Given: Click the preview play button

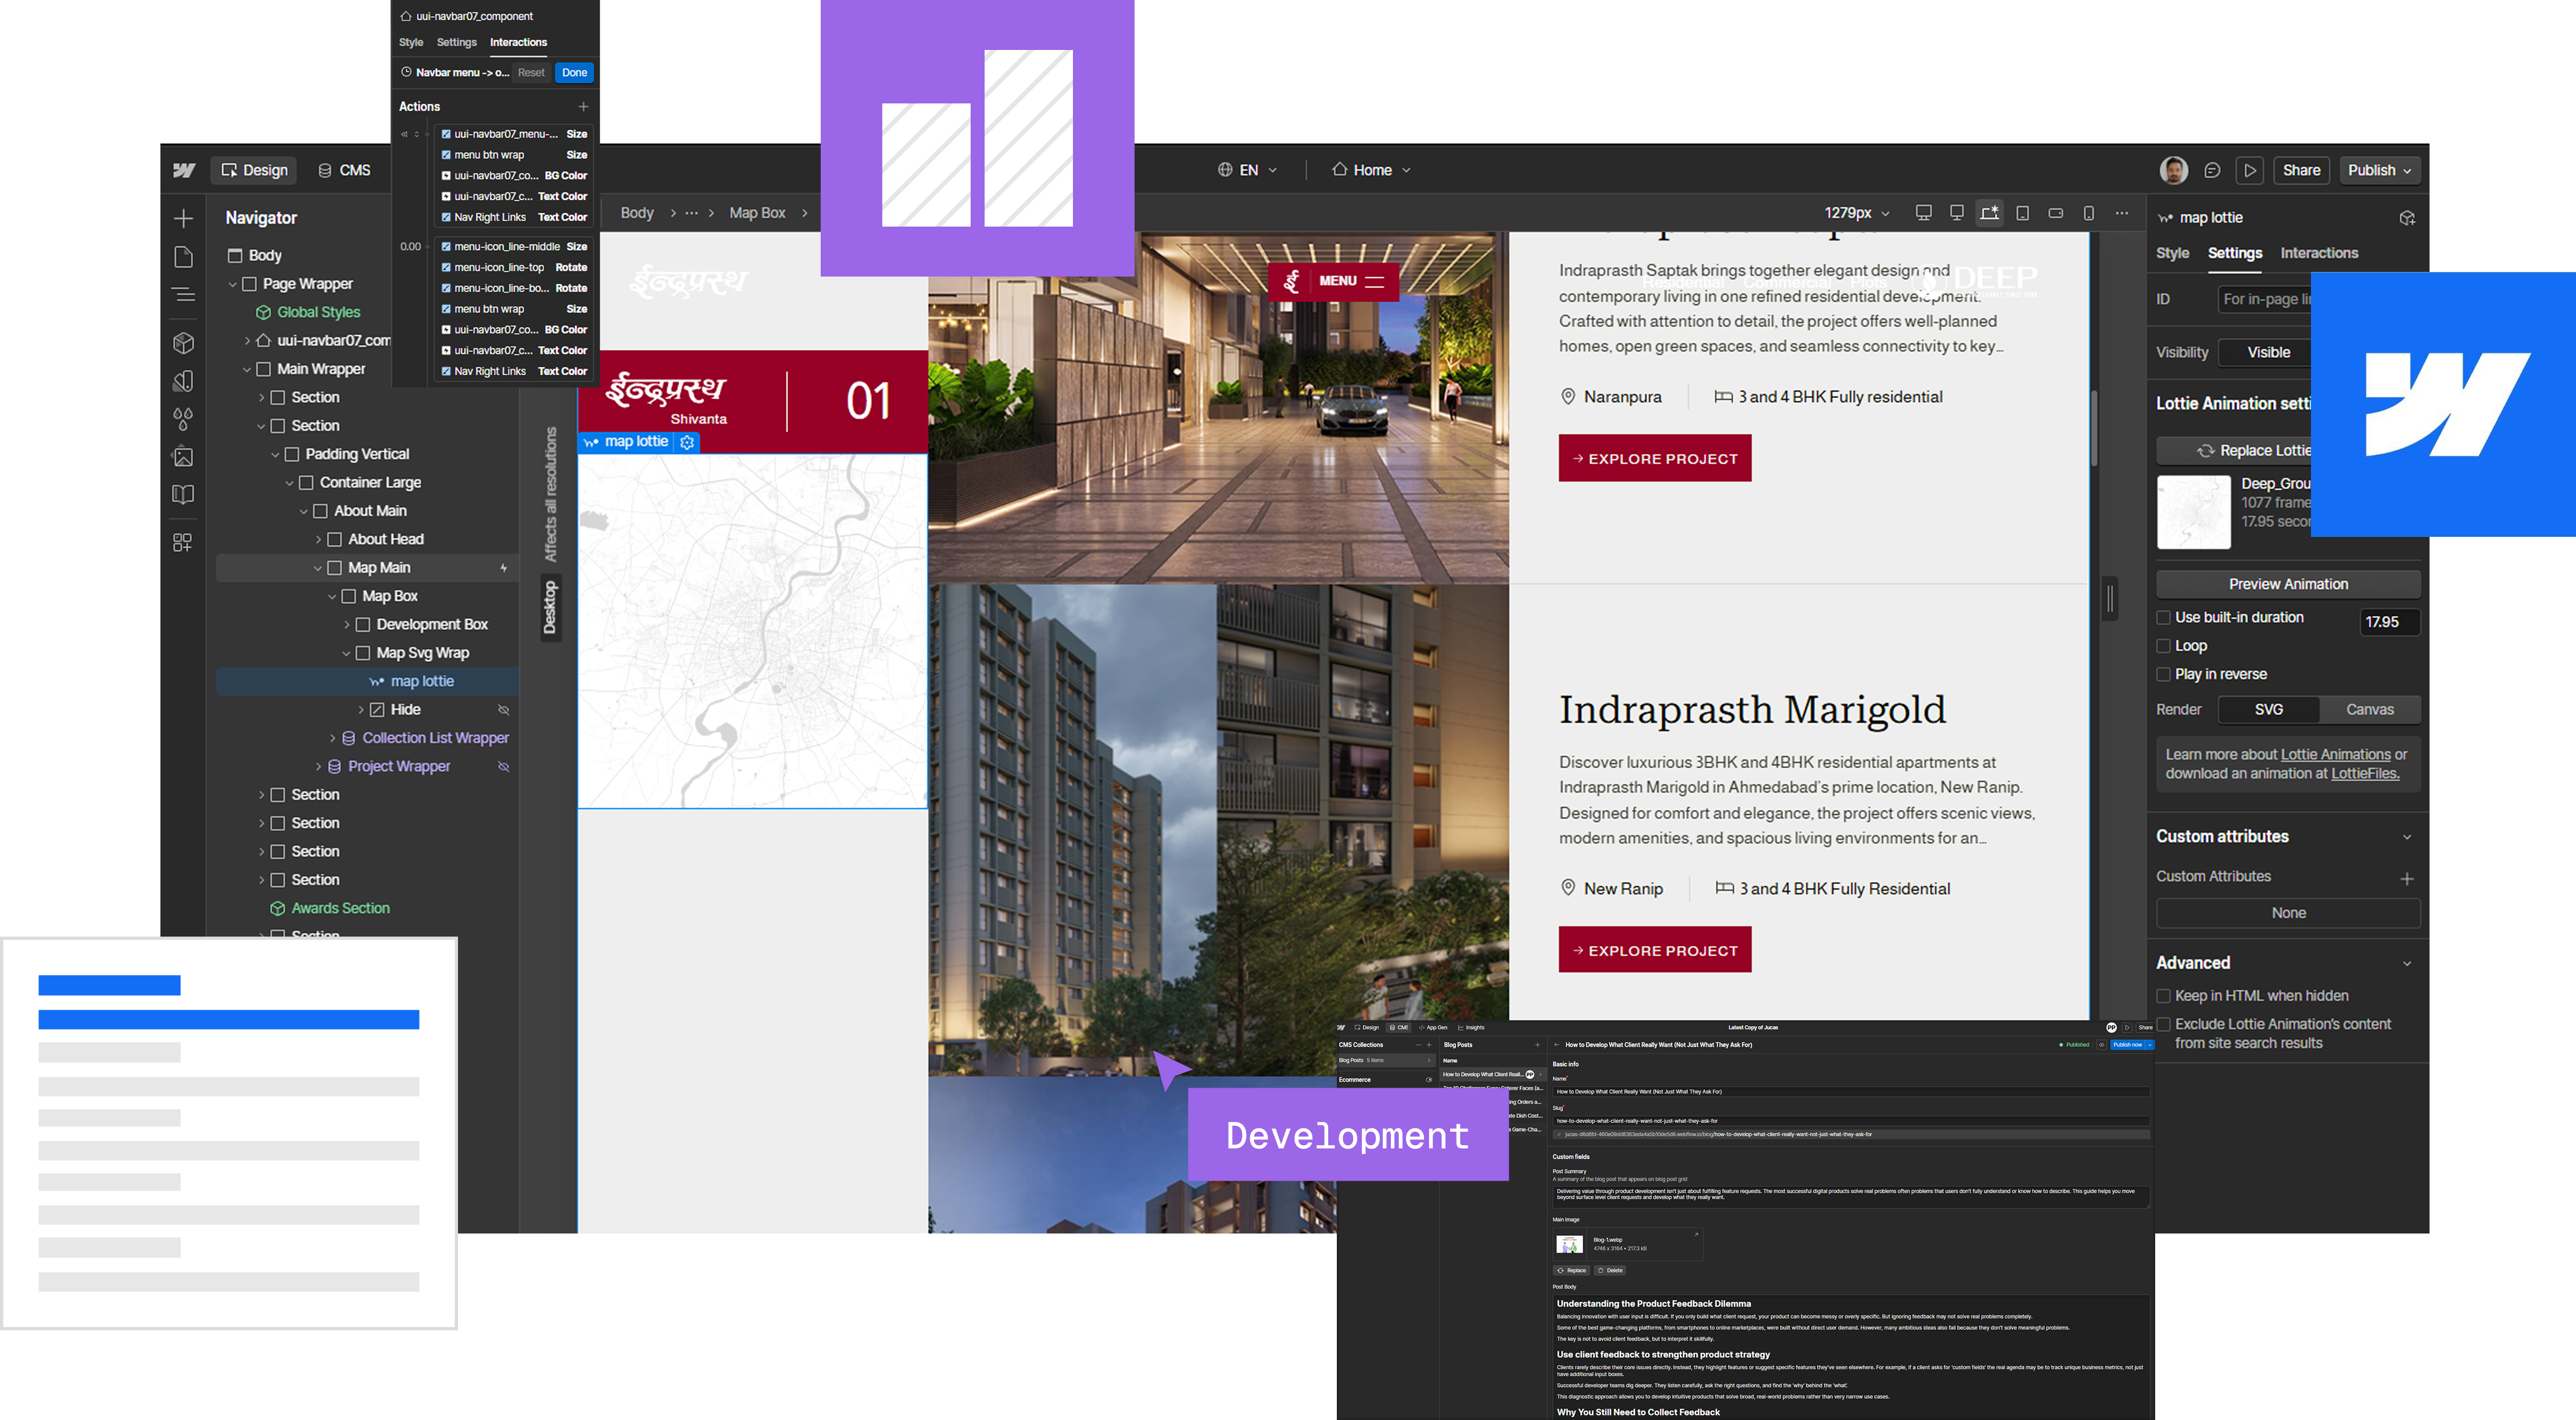Looking at the screenshot, I should pyautogui.click(x=2250, y=171).
